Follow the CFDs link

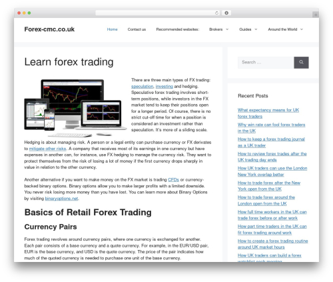[x=173, y=179]
